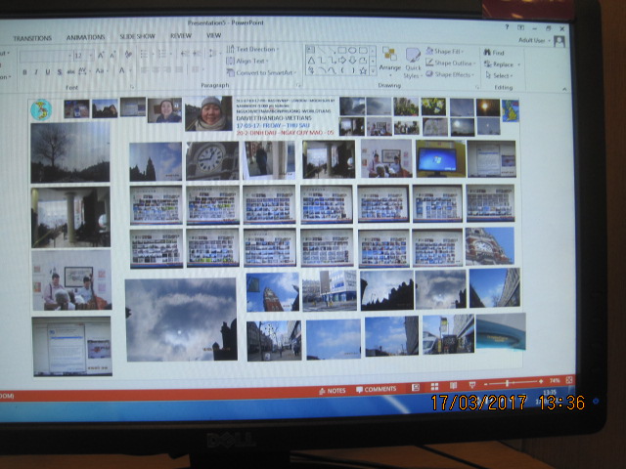This screenshot has width=626, height=469.
Task: Click the bullets list icon
Action: [x=145, y=54]
